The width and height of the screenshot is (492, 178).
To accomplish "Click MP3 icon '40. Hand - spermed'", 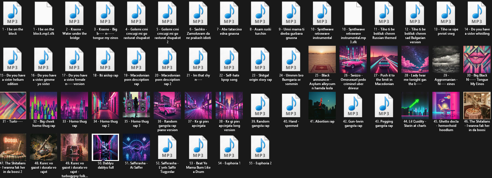I will pos(291,106).
